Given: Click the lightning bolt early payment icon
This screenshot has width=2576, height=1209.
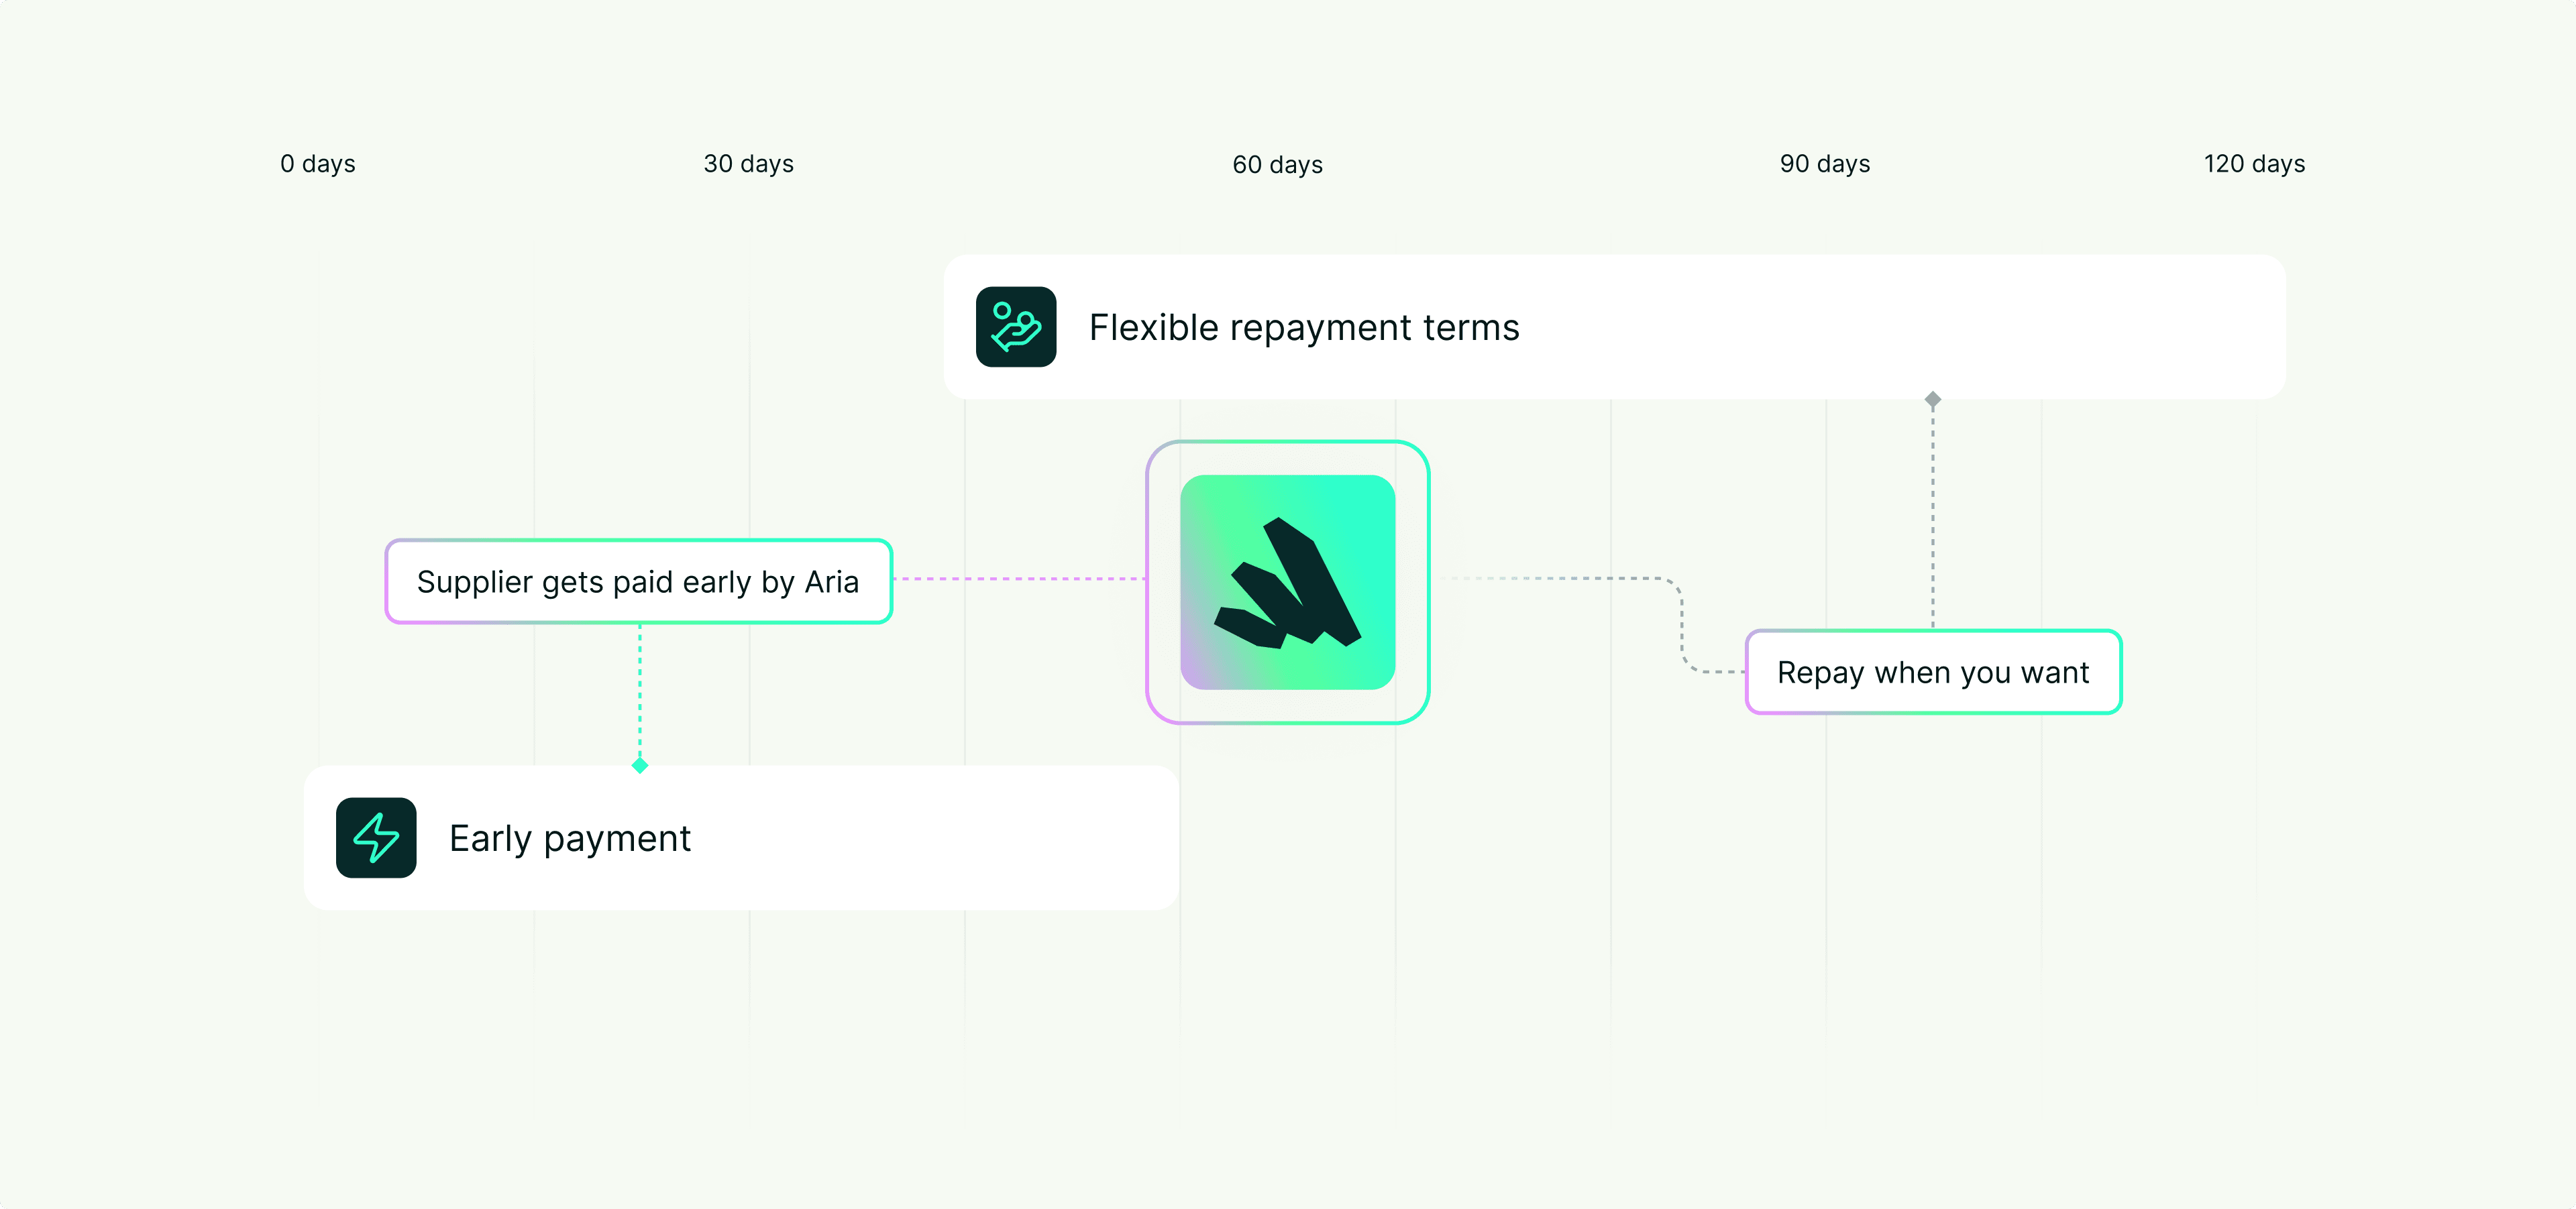Looking at the screenshot, I should (x=376, y=838).
